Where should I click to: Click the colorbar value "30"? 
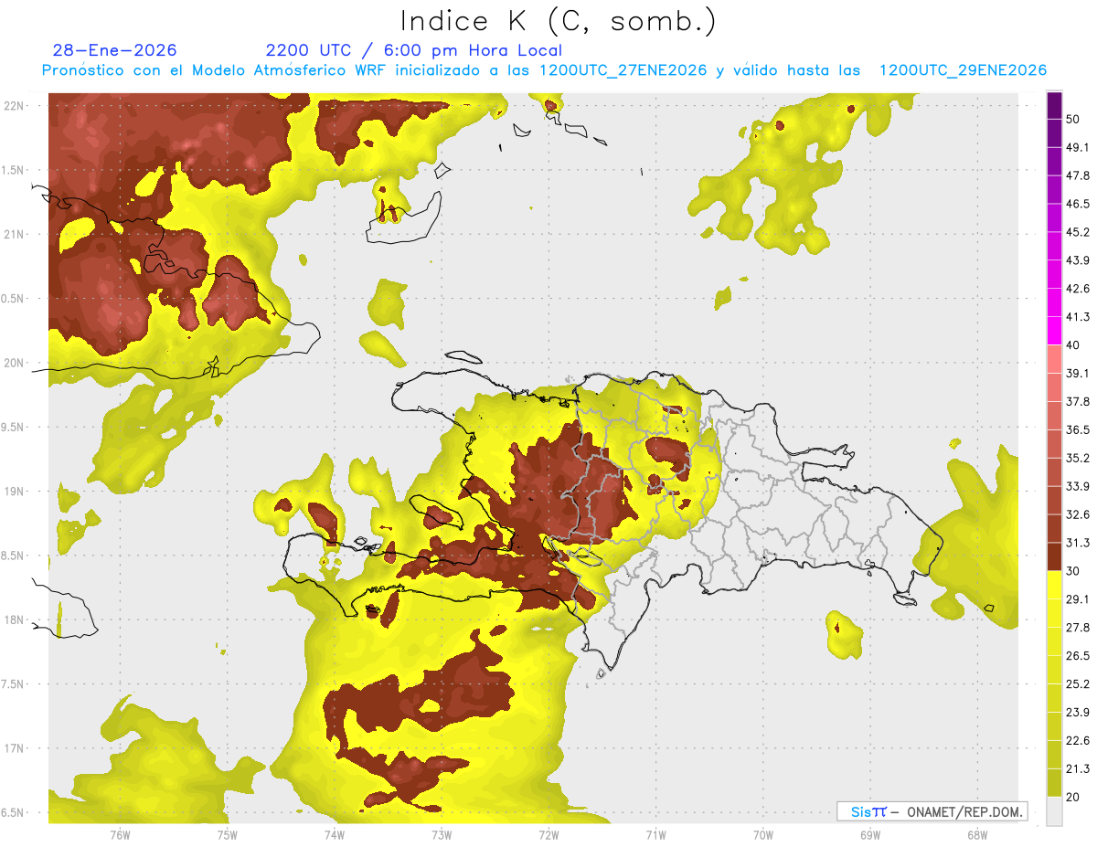click(x=1075, y=571)
